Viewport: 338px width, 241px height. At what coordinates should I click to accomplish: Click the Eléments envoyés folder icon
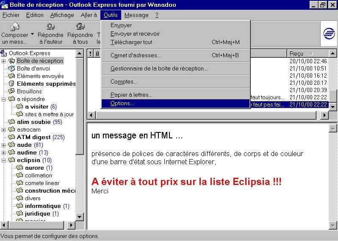[x=11, y=76]
